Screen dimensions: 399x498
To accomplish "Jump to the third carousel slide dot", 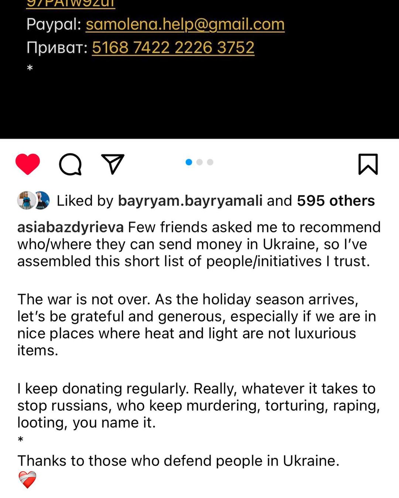I will 210,162.
